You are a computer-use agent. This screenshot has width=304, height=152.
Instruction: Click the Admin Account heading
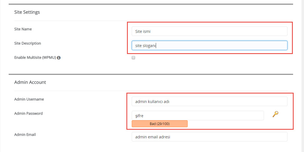click(30, 82)
